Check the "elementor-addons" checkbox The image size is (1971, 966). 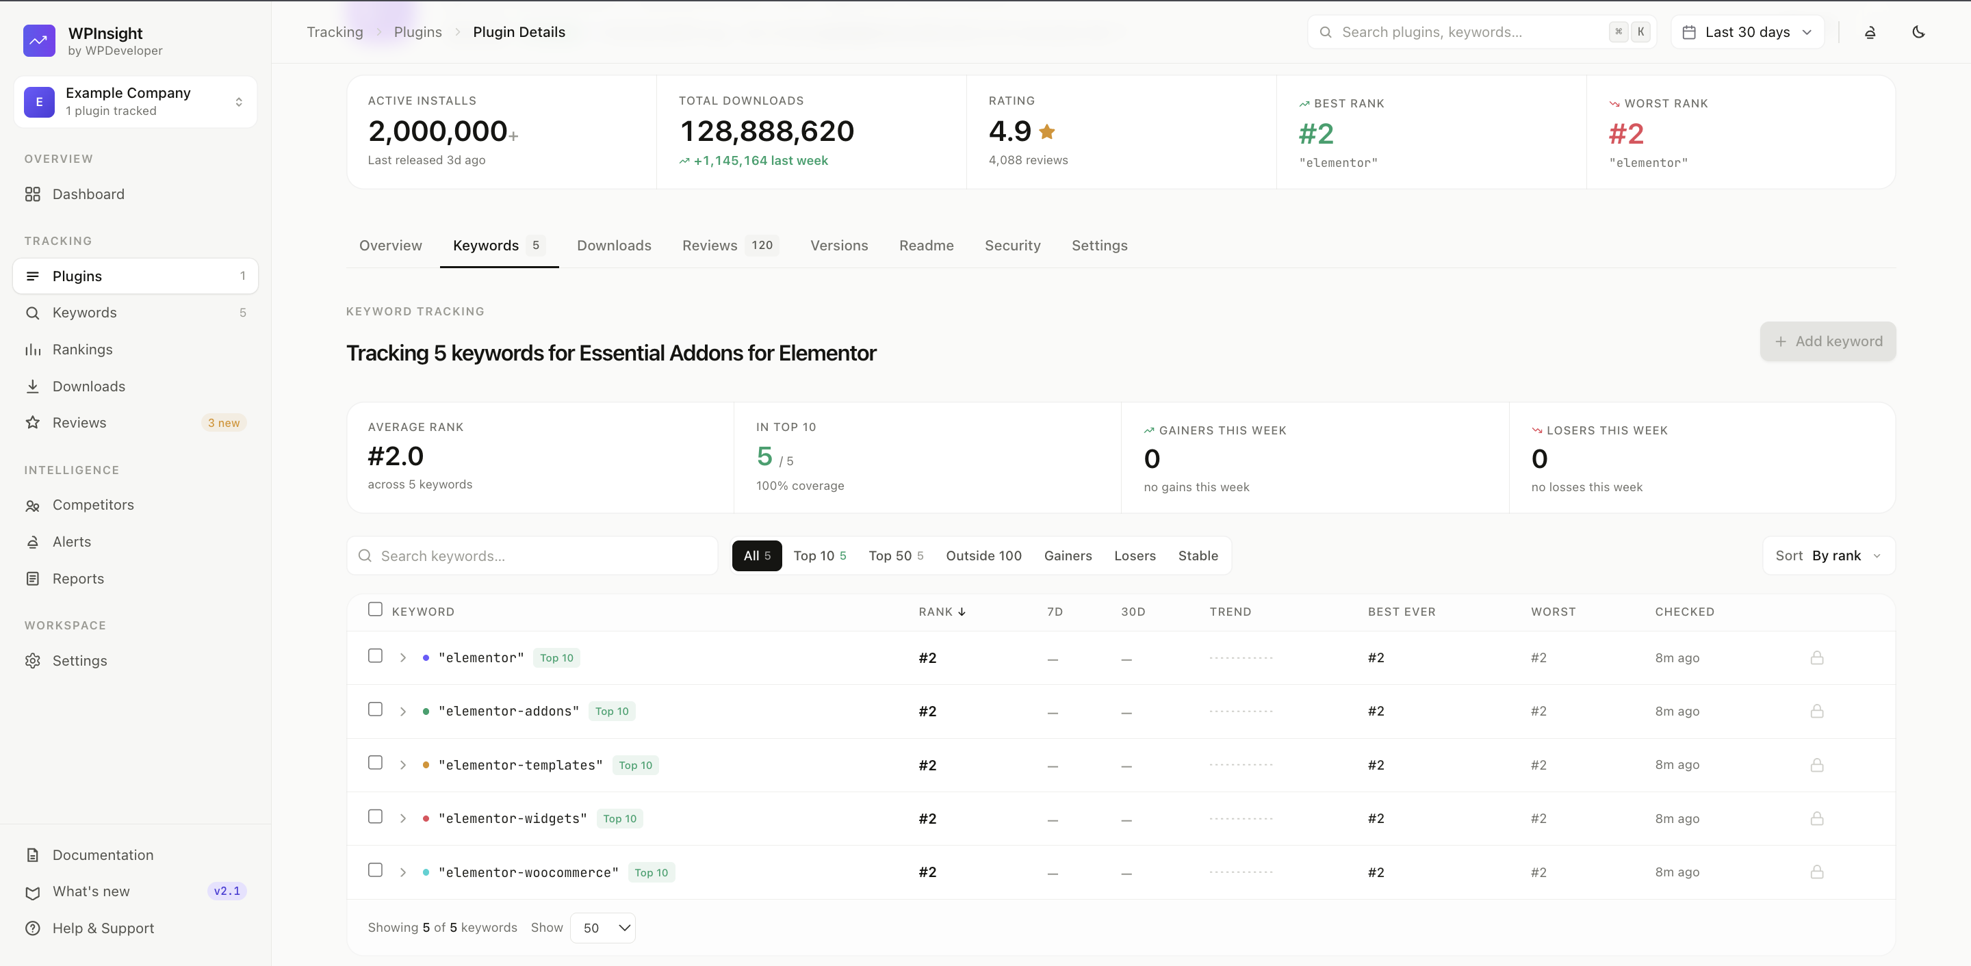[x=375, y=709]
